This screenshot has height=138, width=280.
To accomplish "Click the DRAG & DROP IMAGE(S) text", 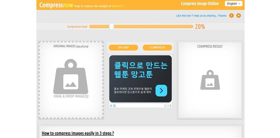I will 71,96.
